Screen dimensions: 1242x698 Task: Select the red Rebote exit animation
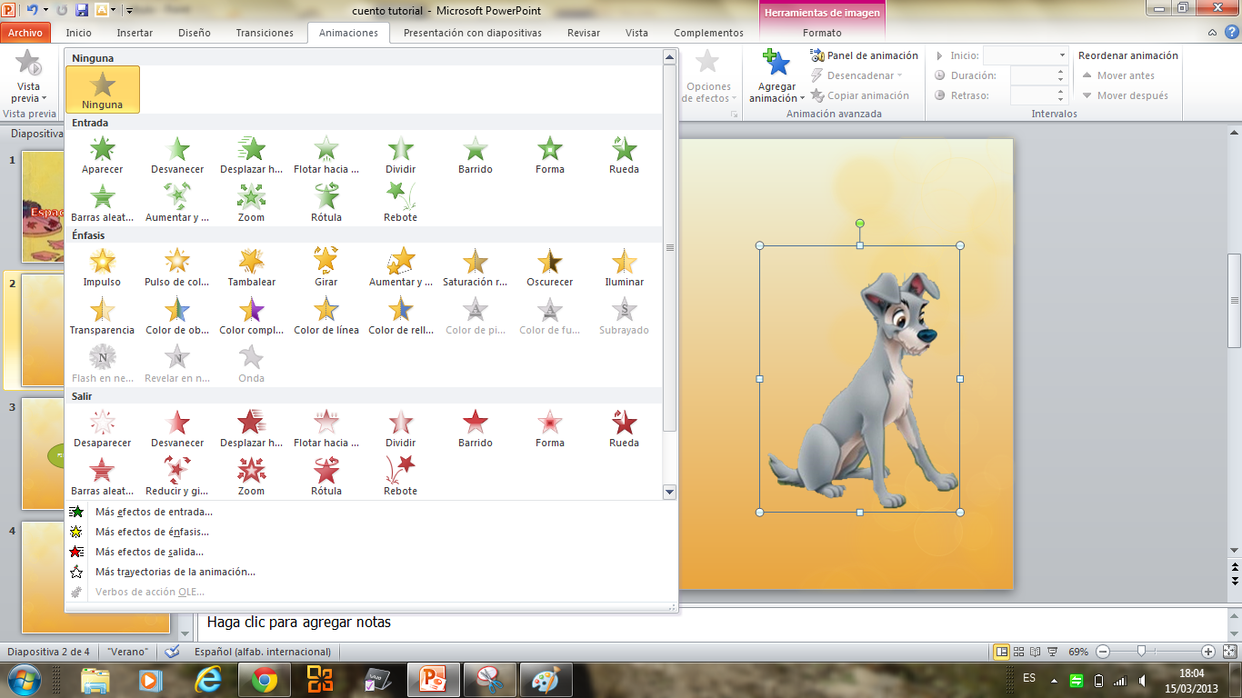tap(401, 476)
